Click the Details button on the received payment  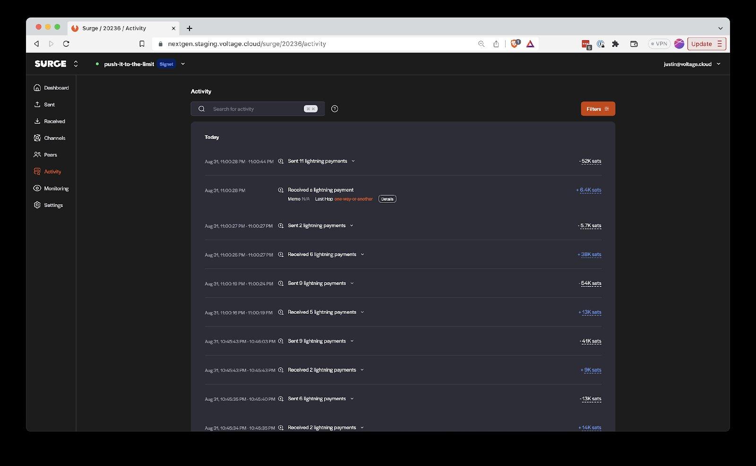387,199
